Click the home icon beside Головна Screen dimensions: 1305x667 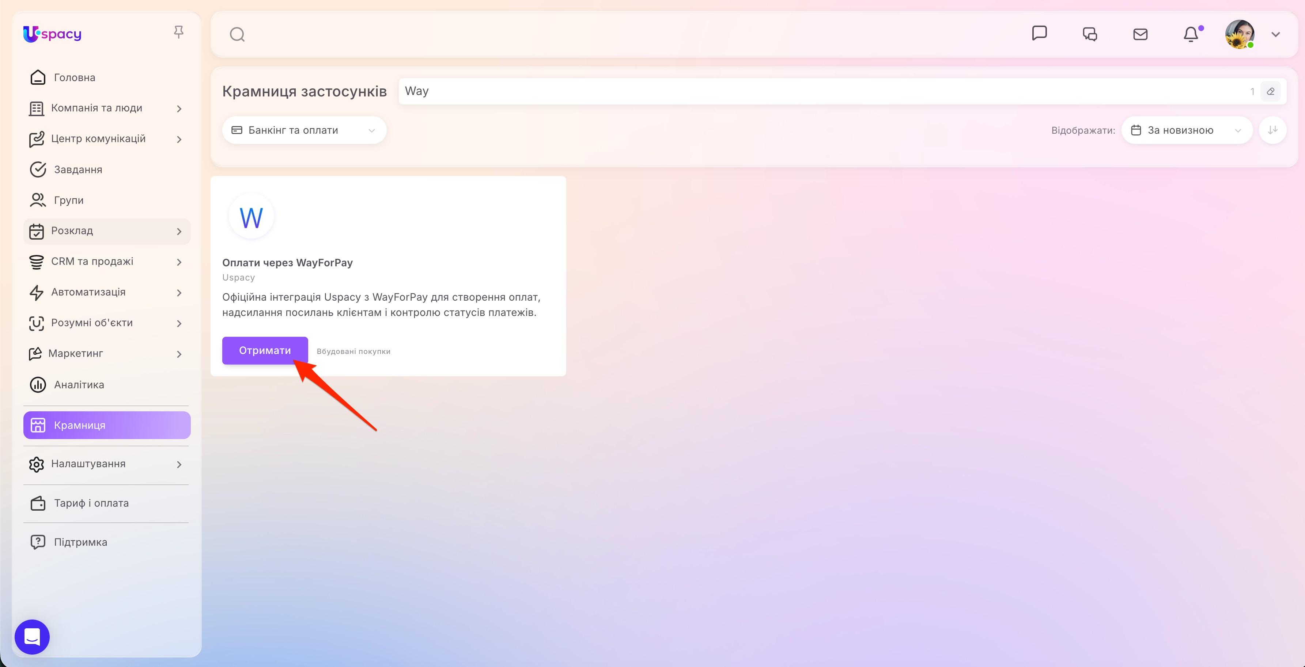(38, 77)
